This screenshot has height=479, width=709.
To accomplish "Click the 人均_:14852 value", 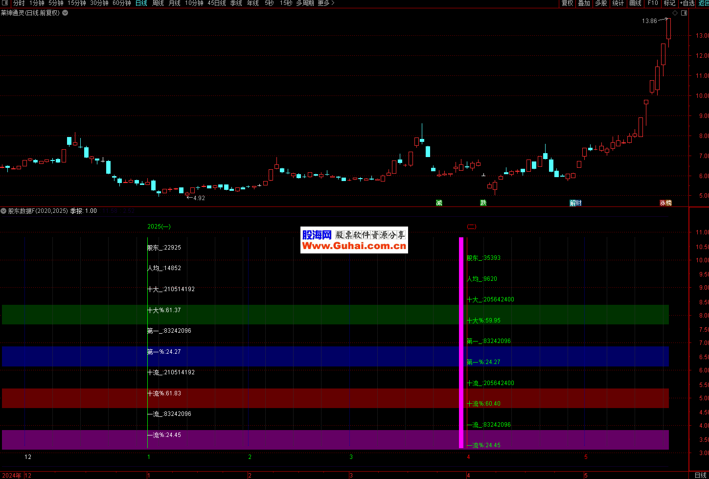I will pyautogui.click(x=164, y=268).
